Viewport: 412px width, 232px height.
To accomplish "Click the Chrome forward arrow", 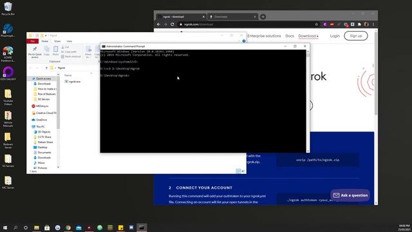I will (165, 24).
